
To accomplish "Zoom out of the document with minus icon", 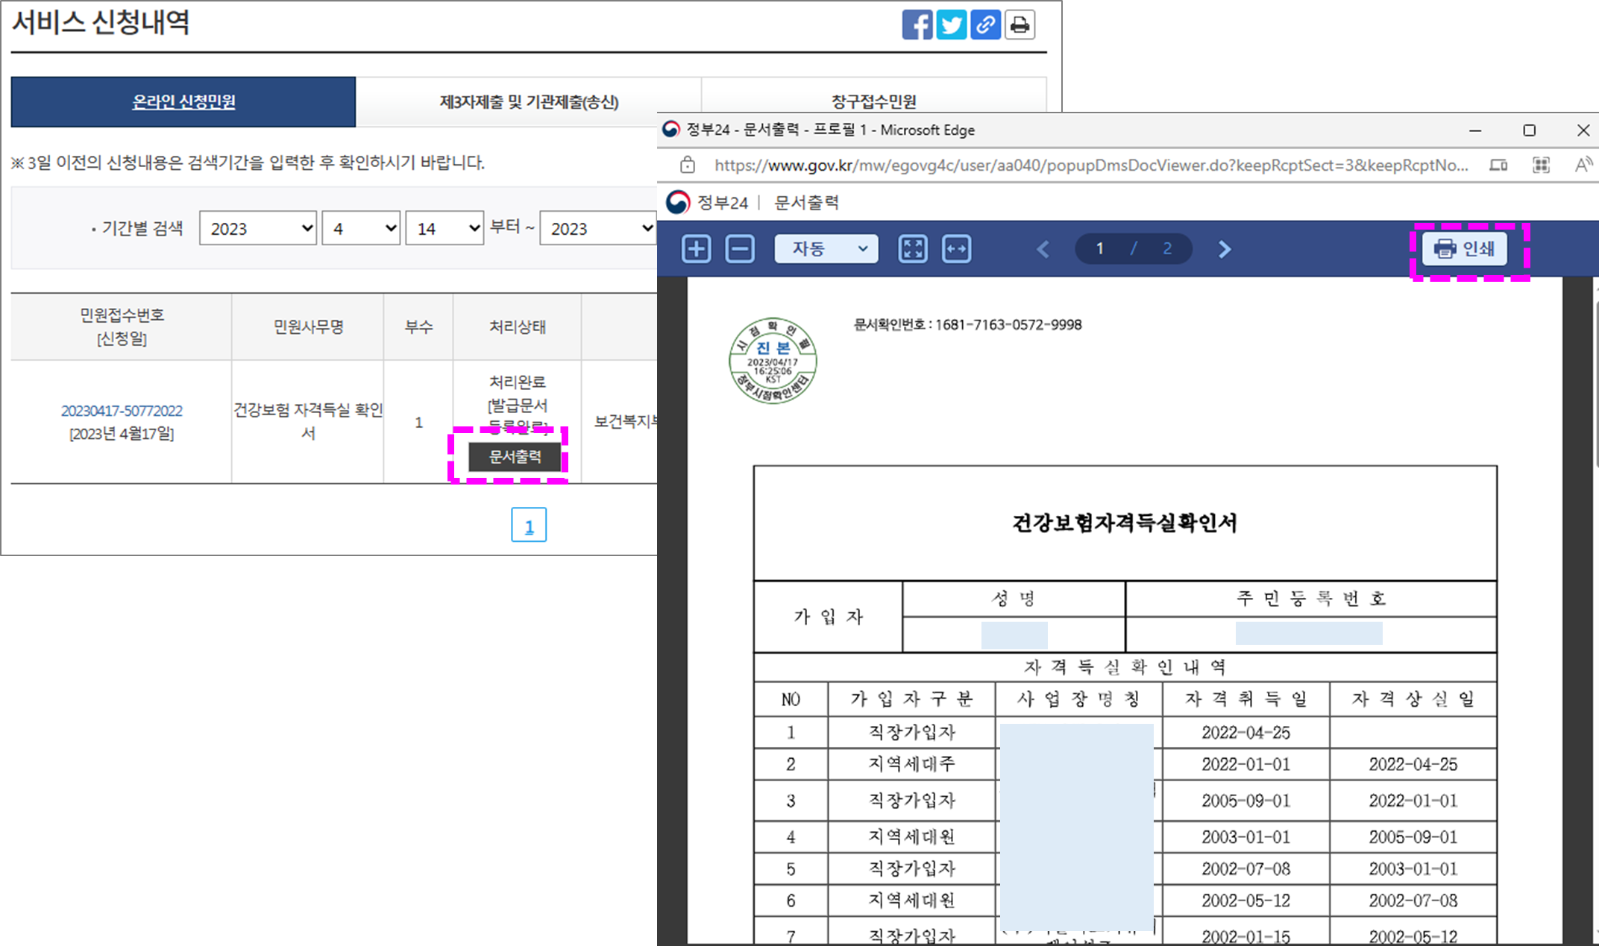I will tap(739, 249).
